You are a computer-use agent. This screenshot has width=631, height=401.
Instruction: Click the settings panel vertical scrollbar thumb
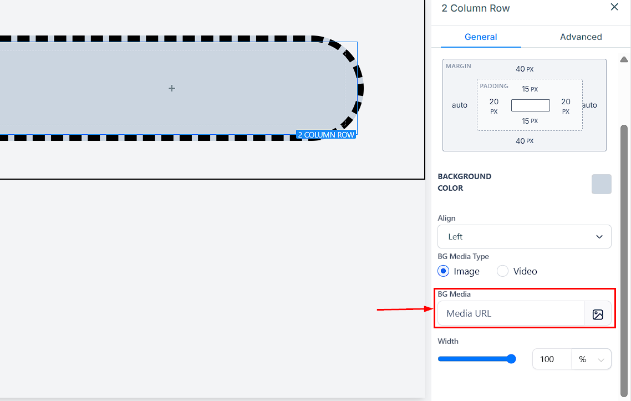point(624,250)
